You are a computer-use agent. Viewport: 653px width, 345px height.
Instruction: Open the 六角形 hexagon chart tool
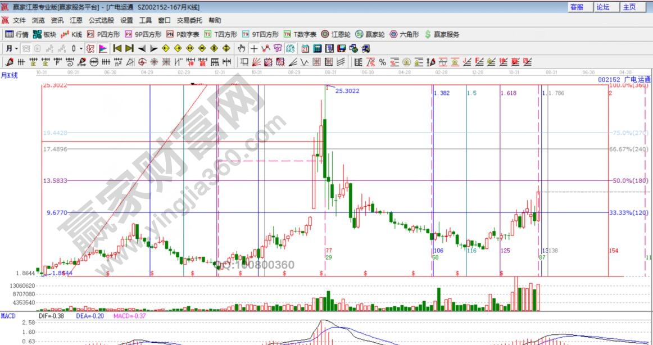(x=404, y=34)
